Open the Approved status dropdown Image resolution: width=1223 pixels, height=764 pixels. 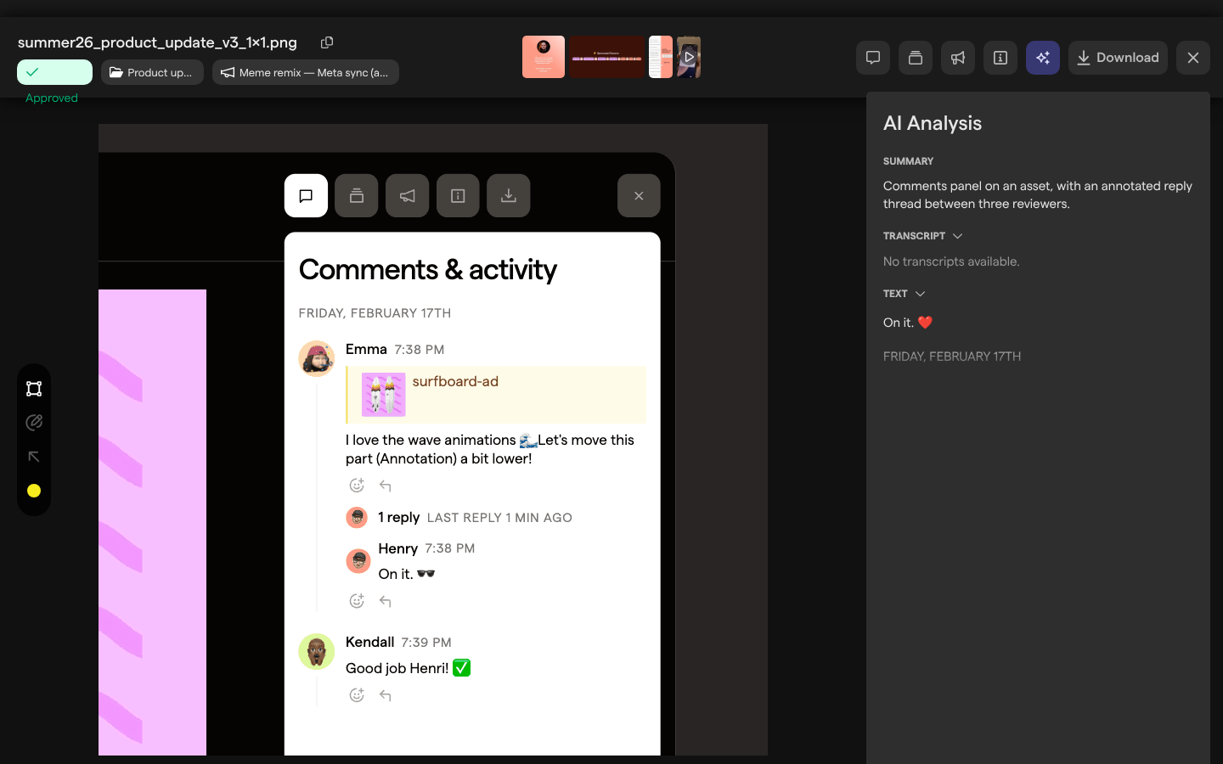[54, 72]
